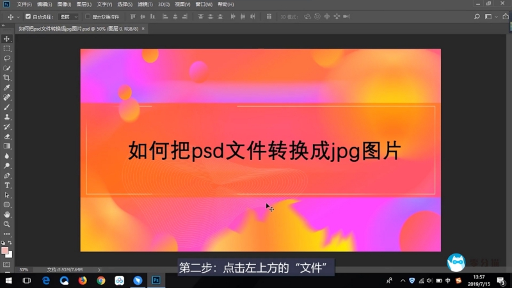The width and height of the screenshot is (512, 288).
Task: Expand the status bar document info arrow
Action: pos(99,269)
